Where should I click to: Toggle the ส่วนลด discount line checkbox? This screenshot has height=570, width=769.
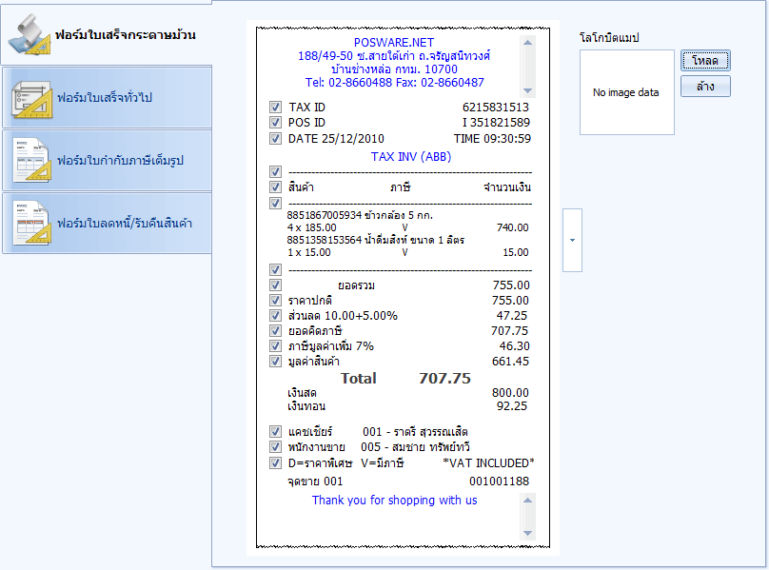pos(275,316)
